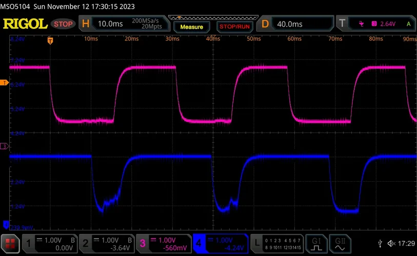The width and height of the screenshot is (417, 256).
Task: Tap the red STOP status button
Action: click(63, 24)
